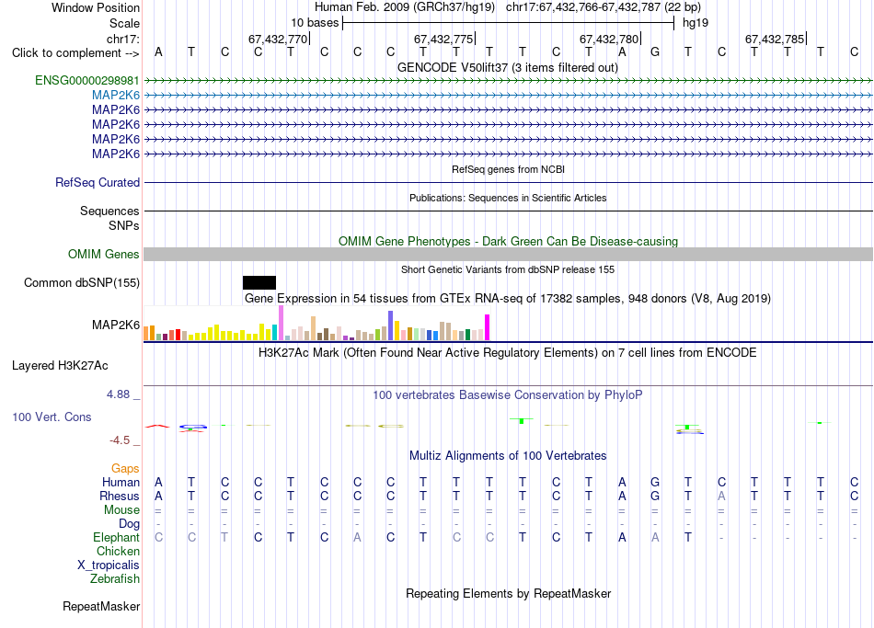
Task: Click 'Repeating Elements by RepeatMasker' title
Action: coord(509,593)
